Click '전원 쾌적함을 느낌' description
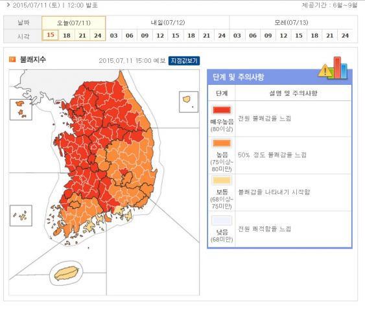This screenshot has height=311, width=365. tap(265, 229)
